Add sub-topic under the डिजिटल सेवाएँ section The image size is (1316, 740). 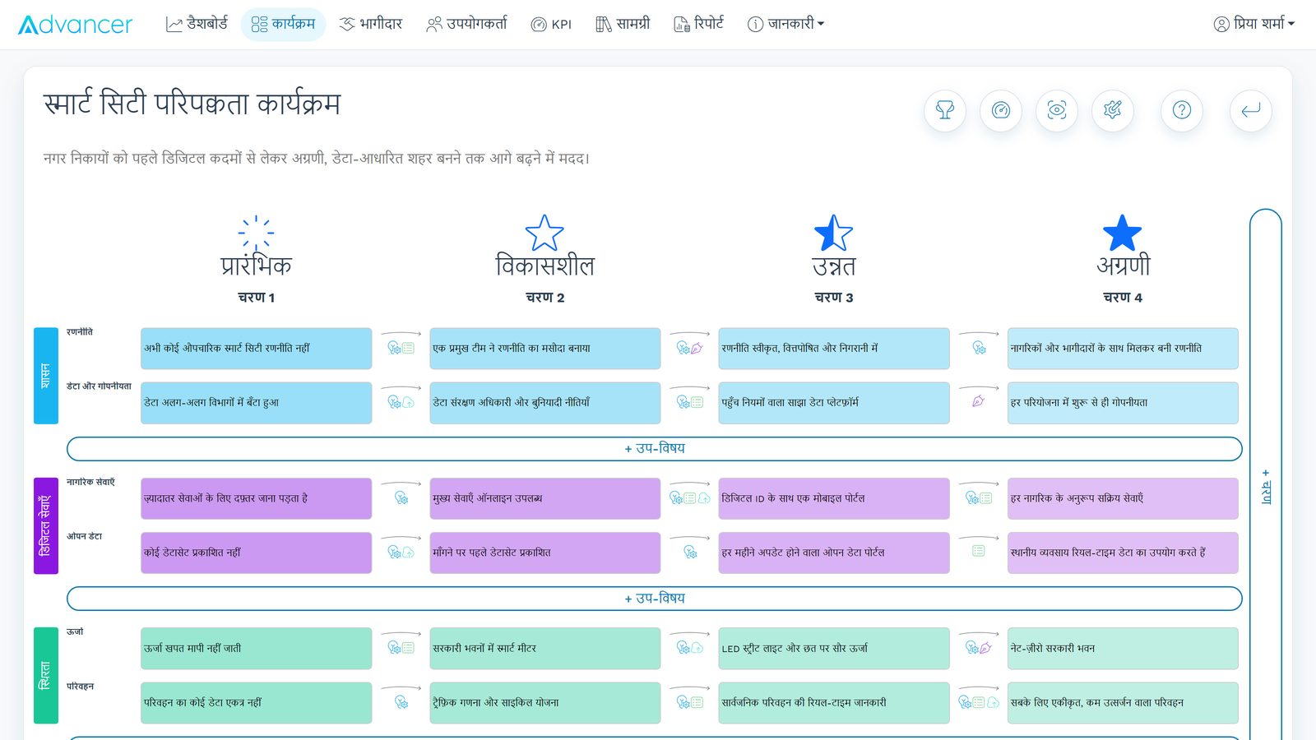click(654, 599)
